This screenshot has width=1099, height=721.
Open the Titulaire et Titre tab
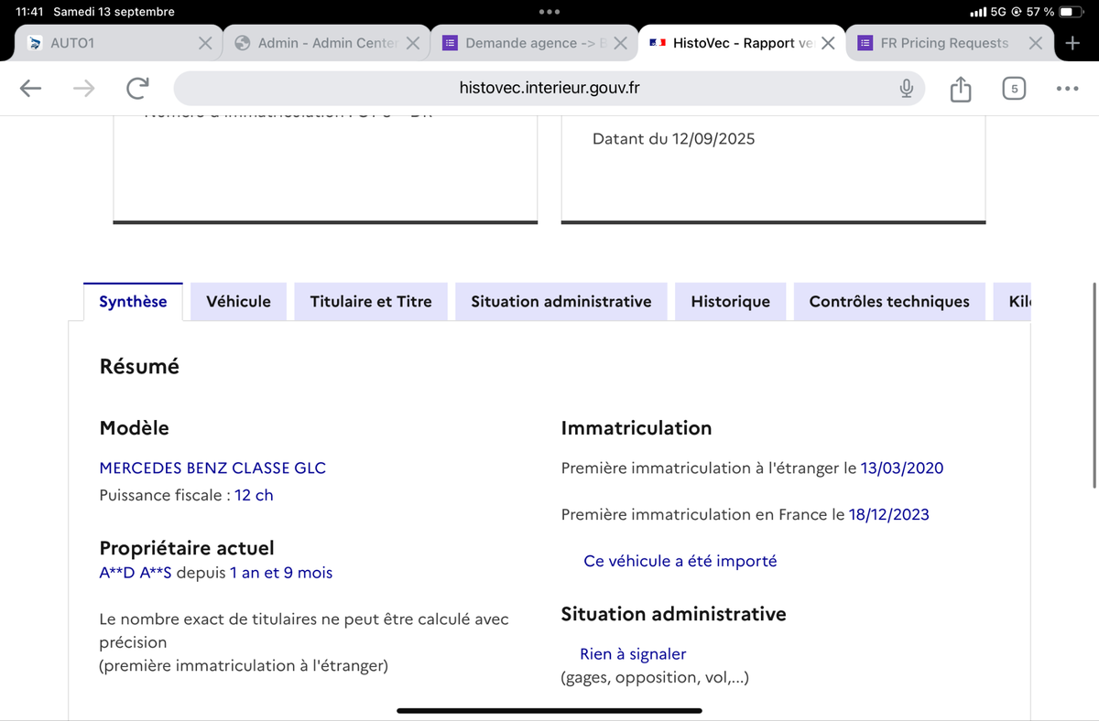point(371,301)
